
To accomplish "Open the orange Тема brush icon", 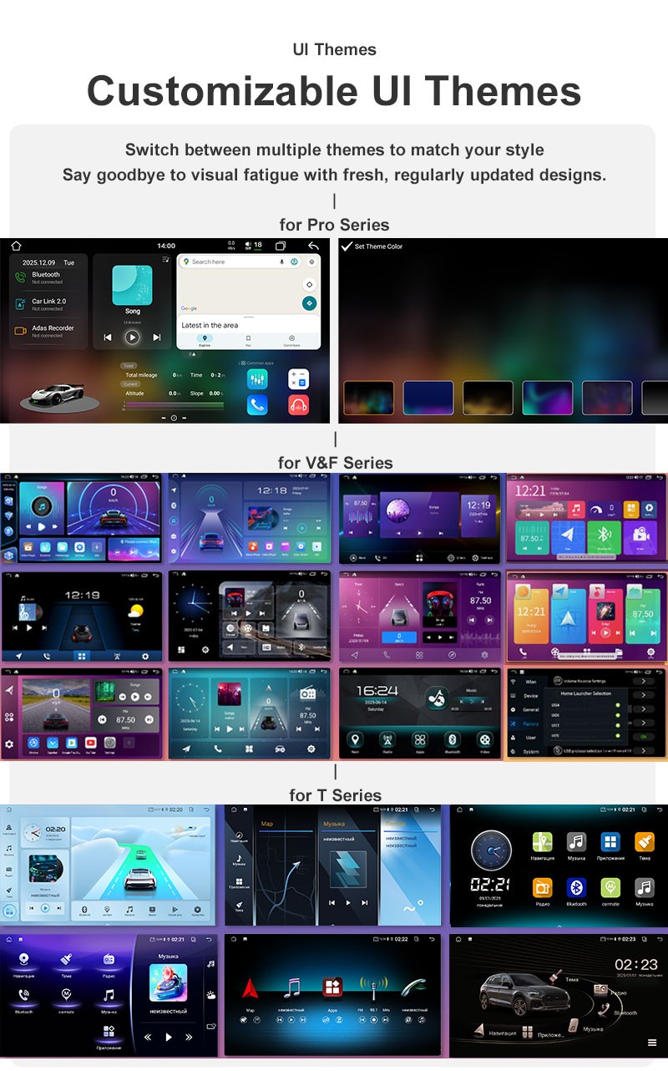I will click(645, 842).
